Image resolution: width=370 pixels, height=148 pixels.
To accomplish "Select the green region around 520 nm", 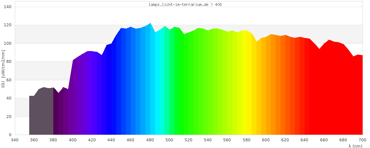I will pyautogui.click(x=189, y=92).
